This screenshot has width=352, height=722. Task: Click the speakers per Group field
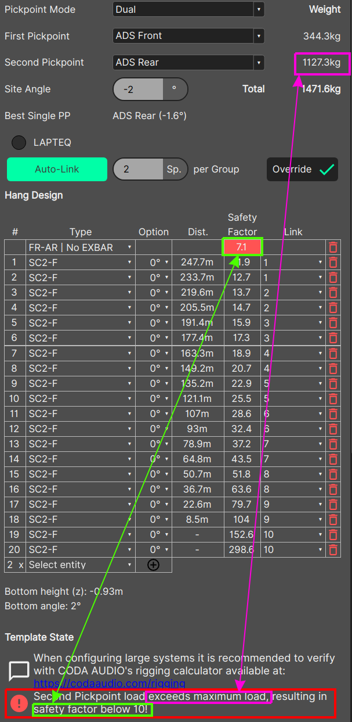(139, 170)
